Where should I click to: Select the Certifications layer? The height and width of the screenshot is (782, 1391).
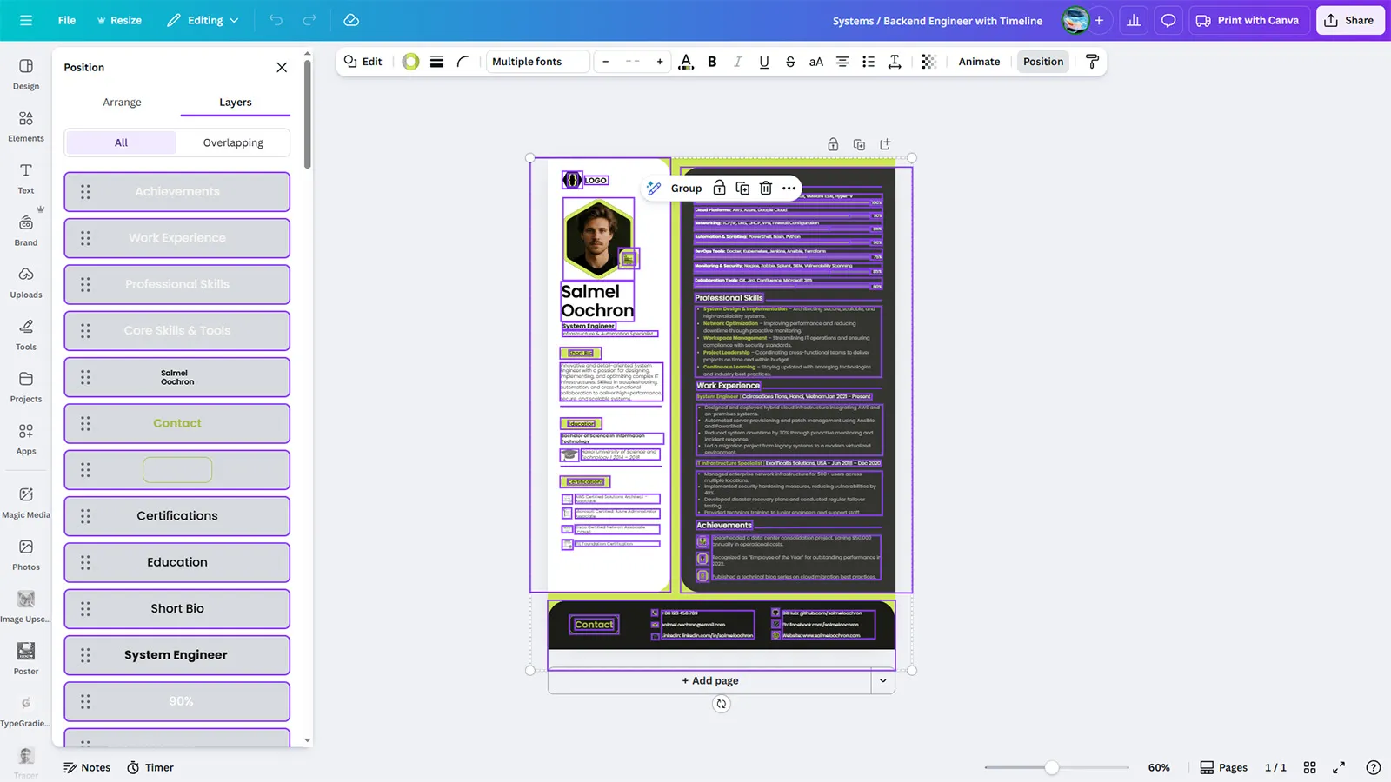[177, 516]
